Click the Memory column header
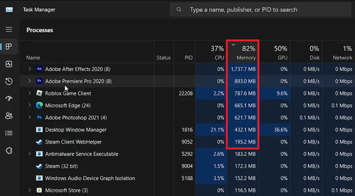Viewport: 355px width, 196px height. (243, 52)
